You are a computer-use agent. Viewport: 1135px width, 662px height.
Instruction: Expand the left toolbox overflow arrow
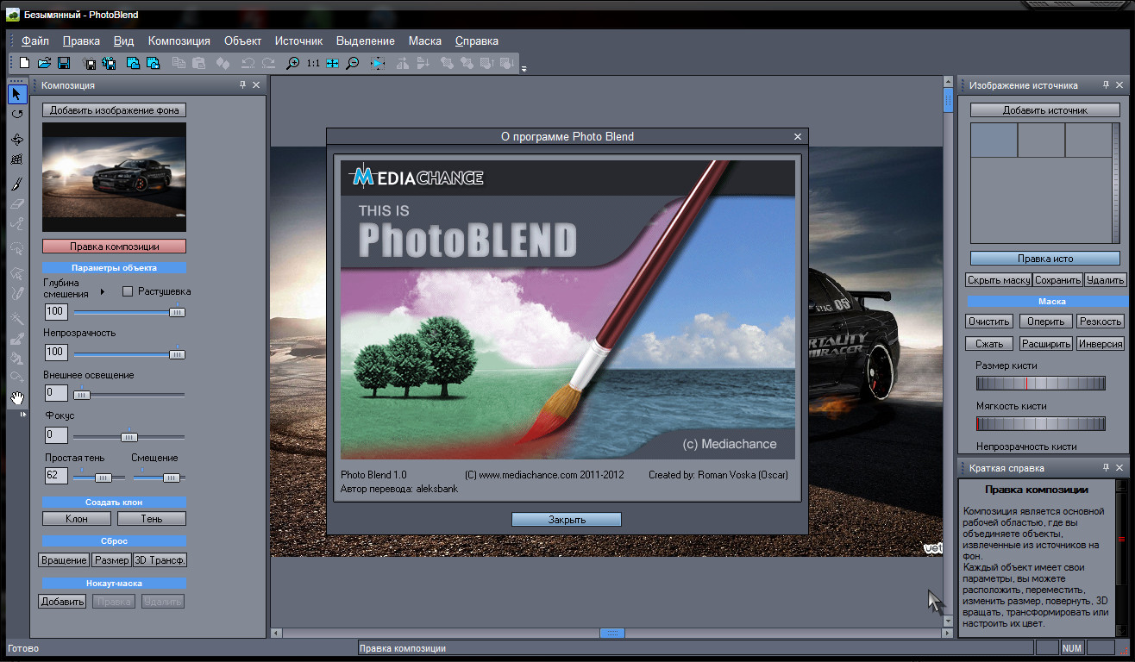tap(22, 415)
